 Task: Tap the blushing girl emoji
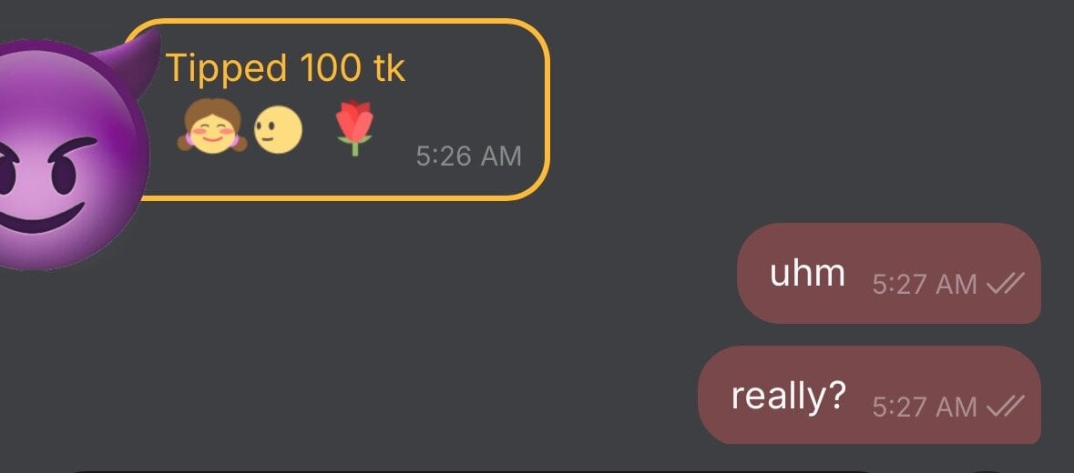click(213, 126)
